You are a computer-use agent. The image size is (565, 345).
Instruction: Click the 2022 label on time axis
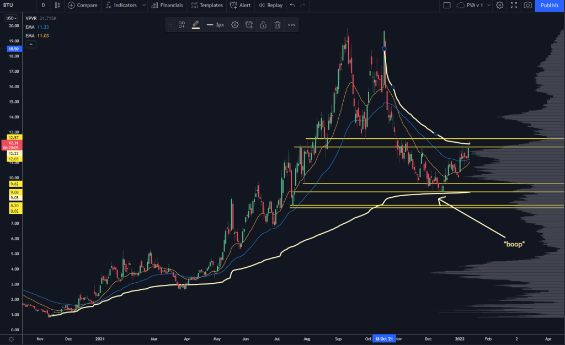(x=460, y=339)
